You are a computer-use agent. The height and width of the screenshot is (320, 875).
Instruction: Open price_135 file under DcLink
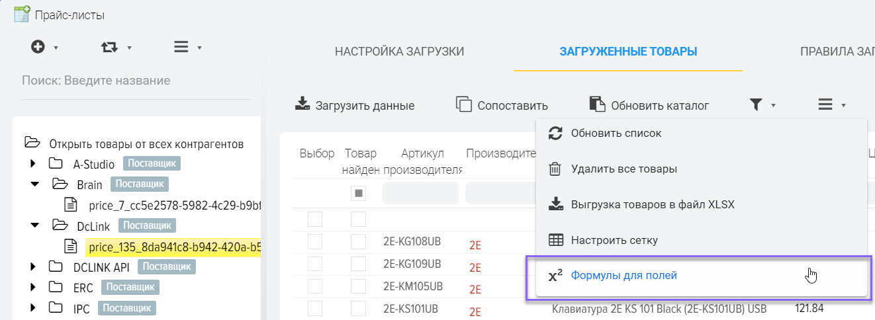click(x=173, y=247)
